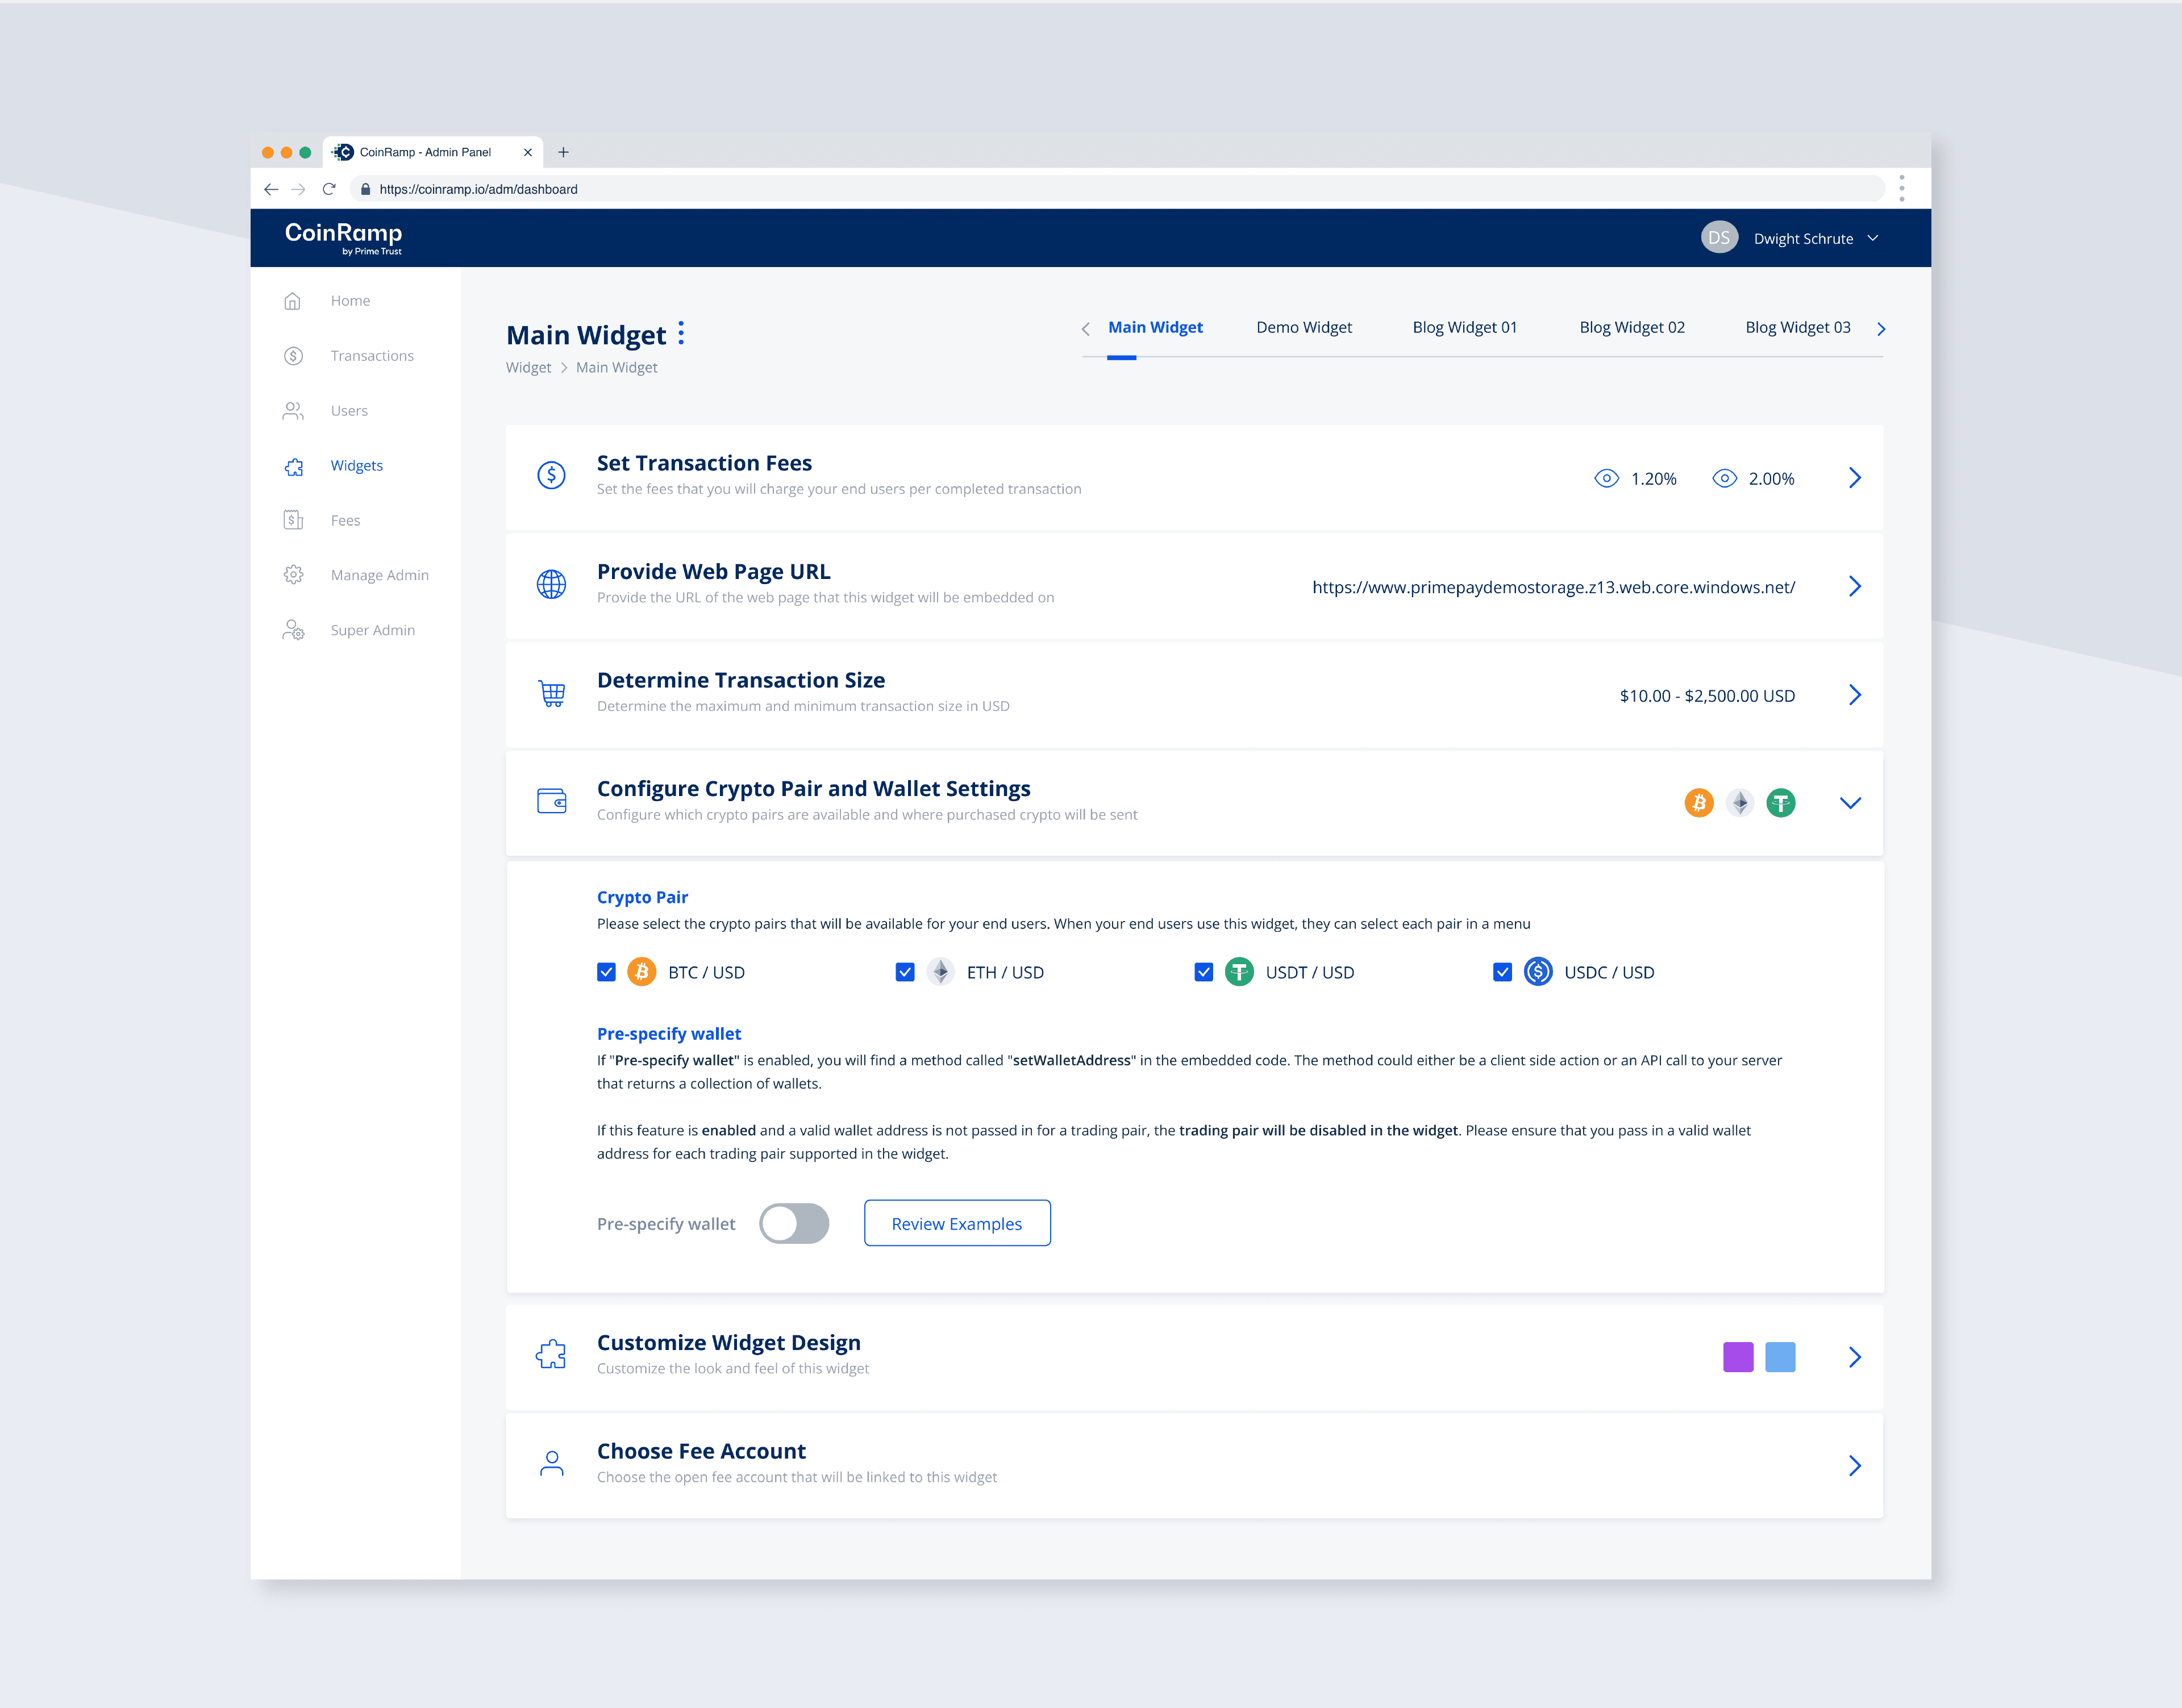
Task: Click the CoinRamp logo
Action: coord(343,238)
